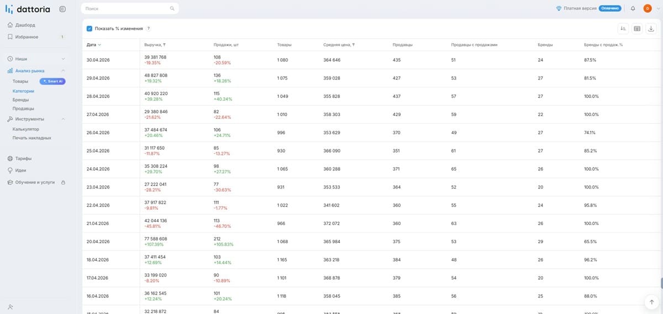Select the 20.04.2026 date cell

(98, 242)
